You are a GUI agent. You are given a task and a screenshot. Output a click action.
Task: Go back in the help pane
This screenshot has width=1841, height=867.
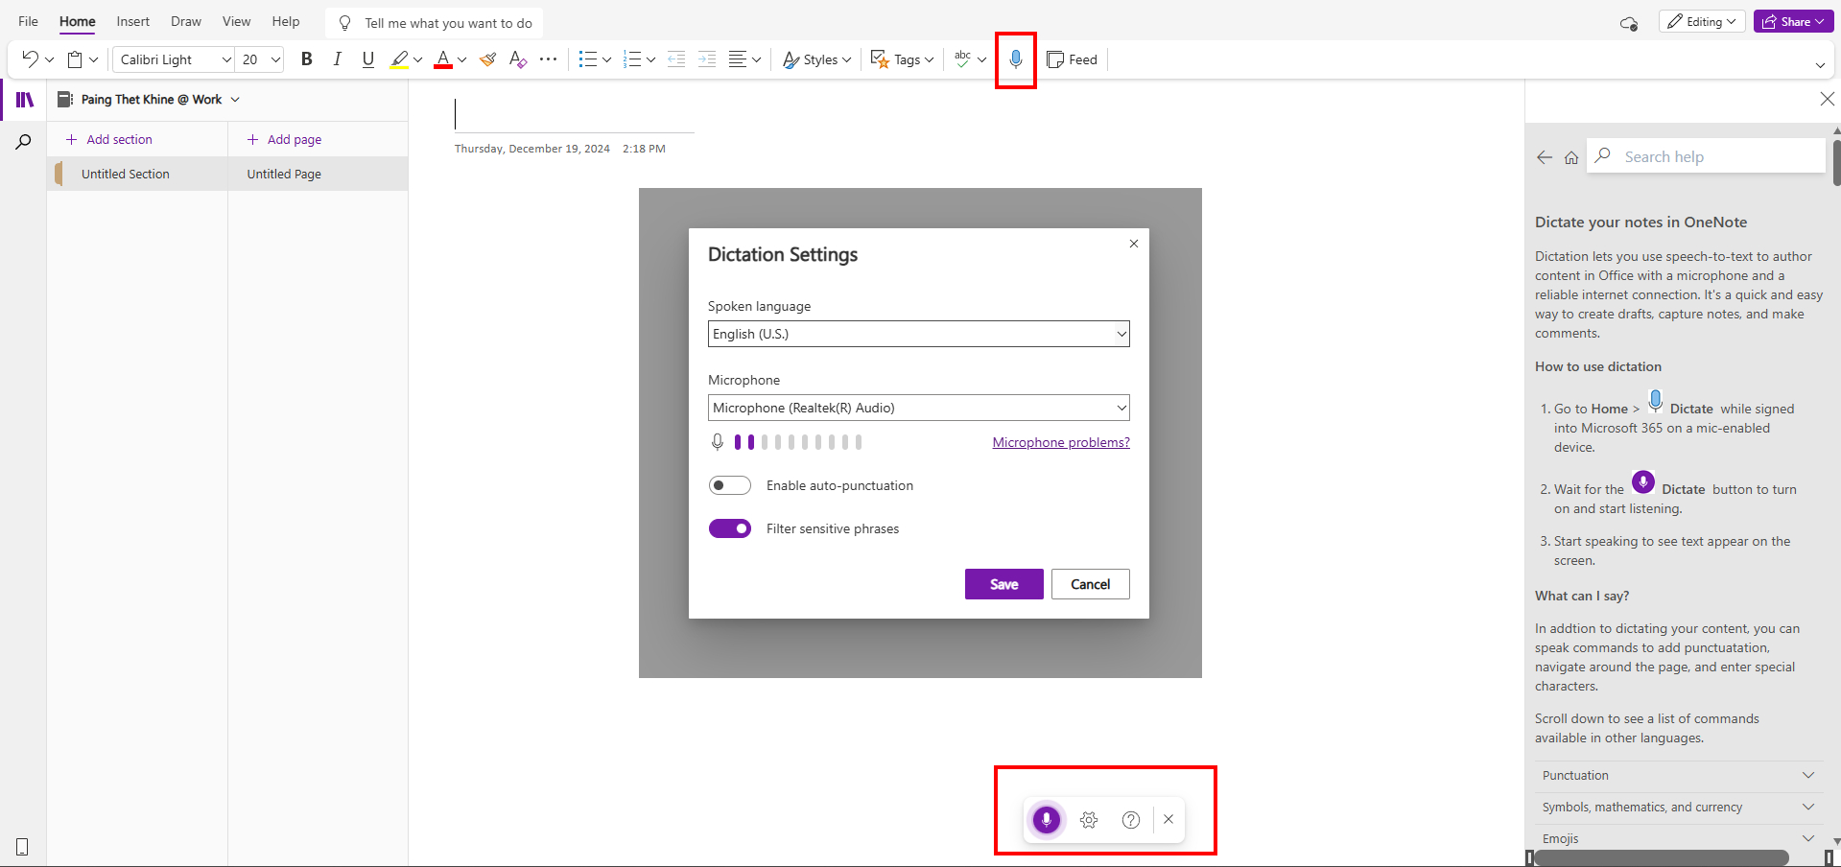(x=1545, y=157)
